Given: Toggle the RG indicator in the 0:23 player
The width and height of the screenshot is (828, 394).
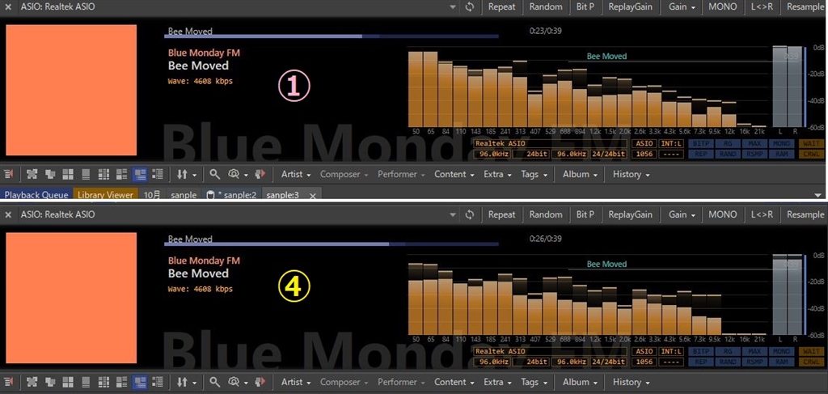Looking at the screenshot, I should [728, 144].
